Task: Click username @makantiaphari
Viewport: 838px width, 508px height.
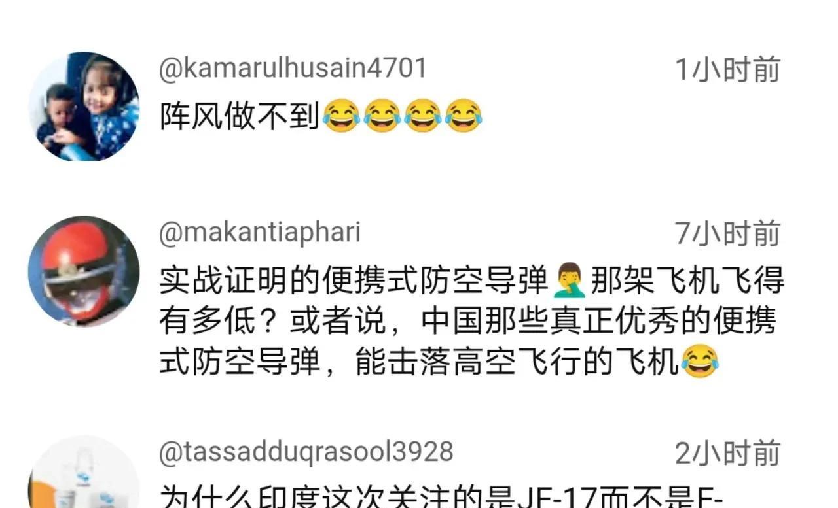Action: tap(260, 233)
